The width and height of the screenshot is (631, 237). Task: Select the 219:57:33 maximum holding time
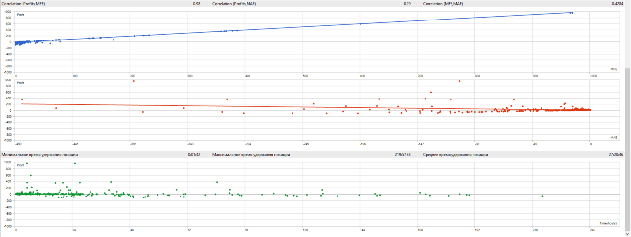coord(402,154)
